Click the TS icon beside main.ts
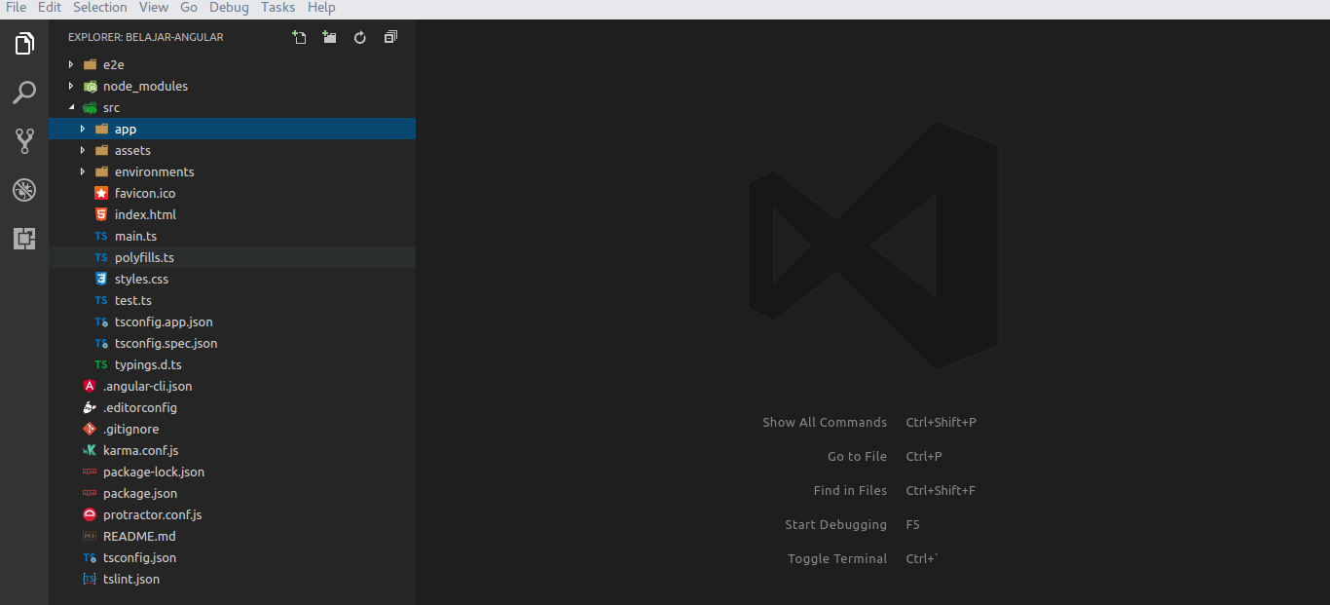Viewport: 1330px width, 605px height. (101, 236)
